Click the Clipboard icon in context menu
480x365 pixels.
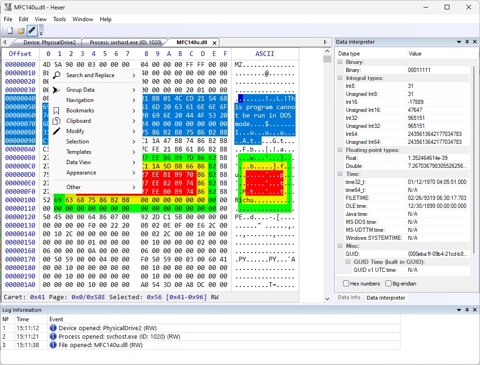pos(56,121)
